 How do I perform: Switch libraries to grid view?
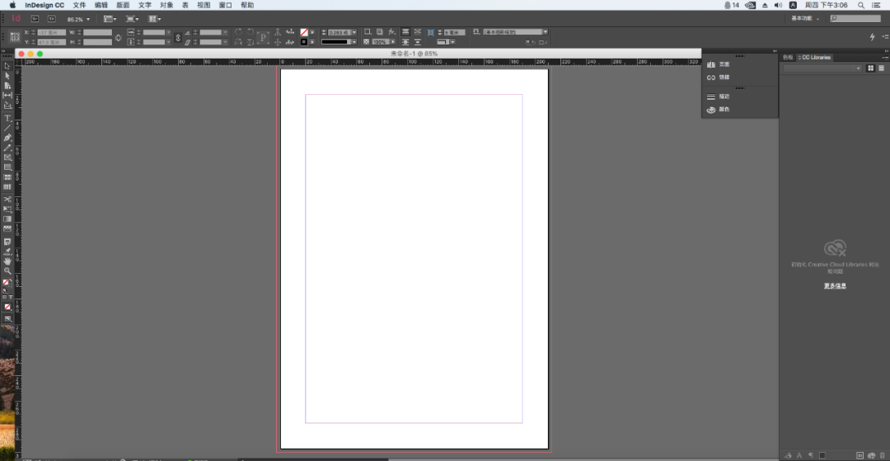tap(871, 68)
